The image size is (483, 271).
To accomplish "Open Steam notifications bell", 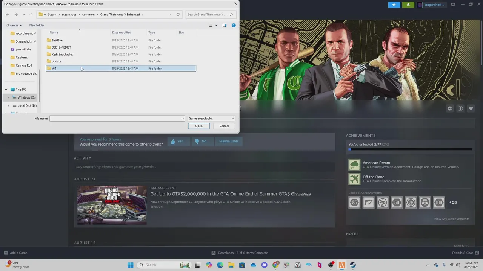I will click(x=408, y=5).
